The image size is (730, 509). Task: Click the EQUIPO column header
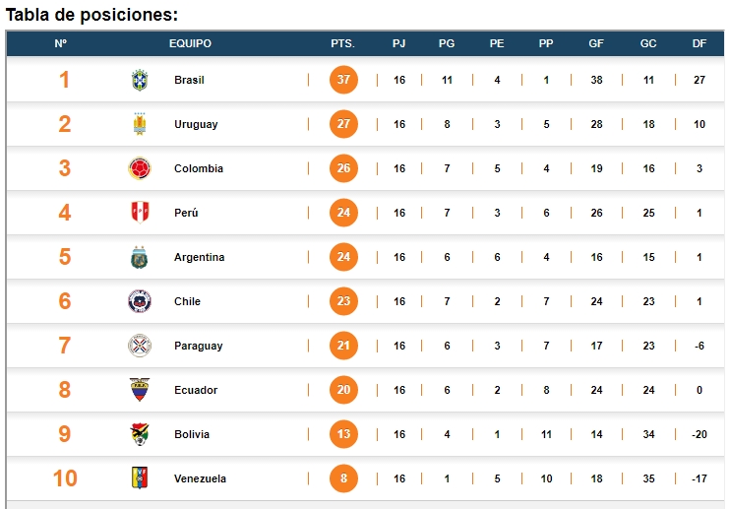(190, 43)
